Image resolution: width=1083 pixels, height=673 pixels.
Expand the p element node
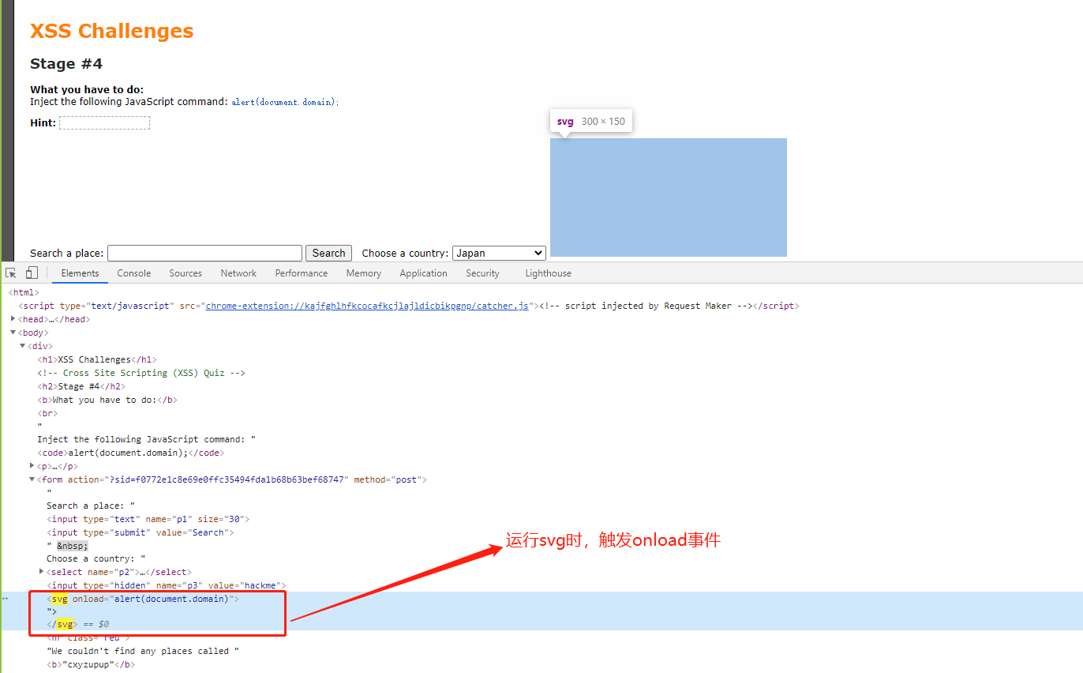(32, 465)
